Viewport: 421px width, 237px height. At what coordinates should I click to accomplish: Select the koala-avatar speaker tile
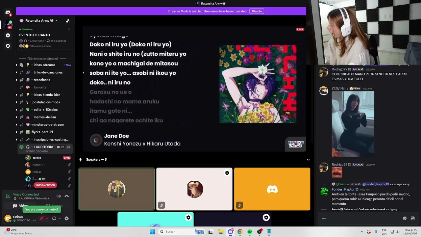pos(194,189)
